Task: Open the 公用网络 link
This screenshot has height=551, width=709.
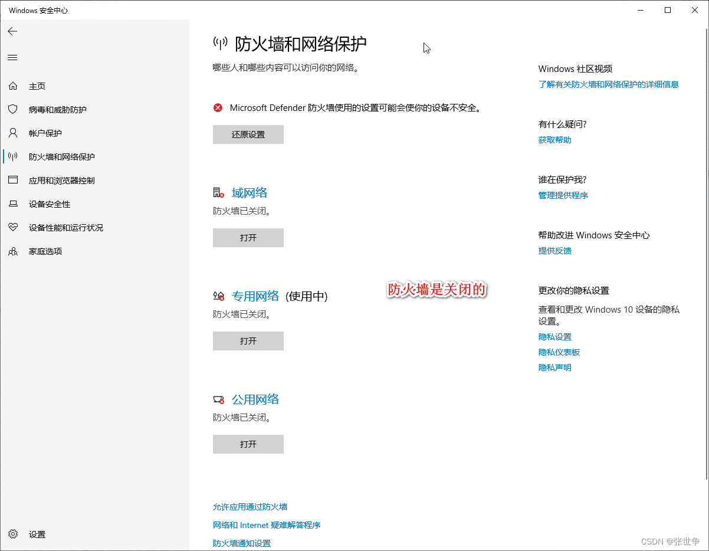Action: 255,399
